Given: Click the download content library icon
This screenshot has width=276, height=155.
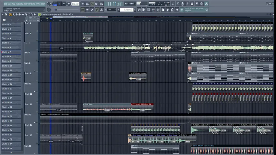Looking at the screenshot, I should [x=206, y=4].
